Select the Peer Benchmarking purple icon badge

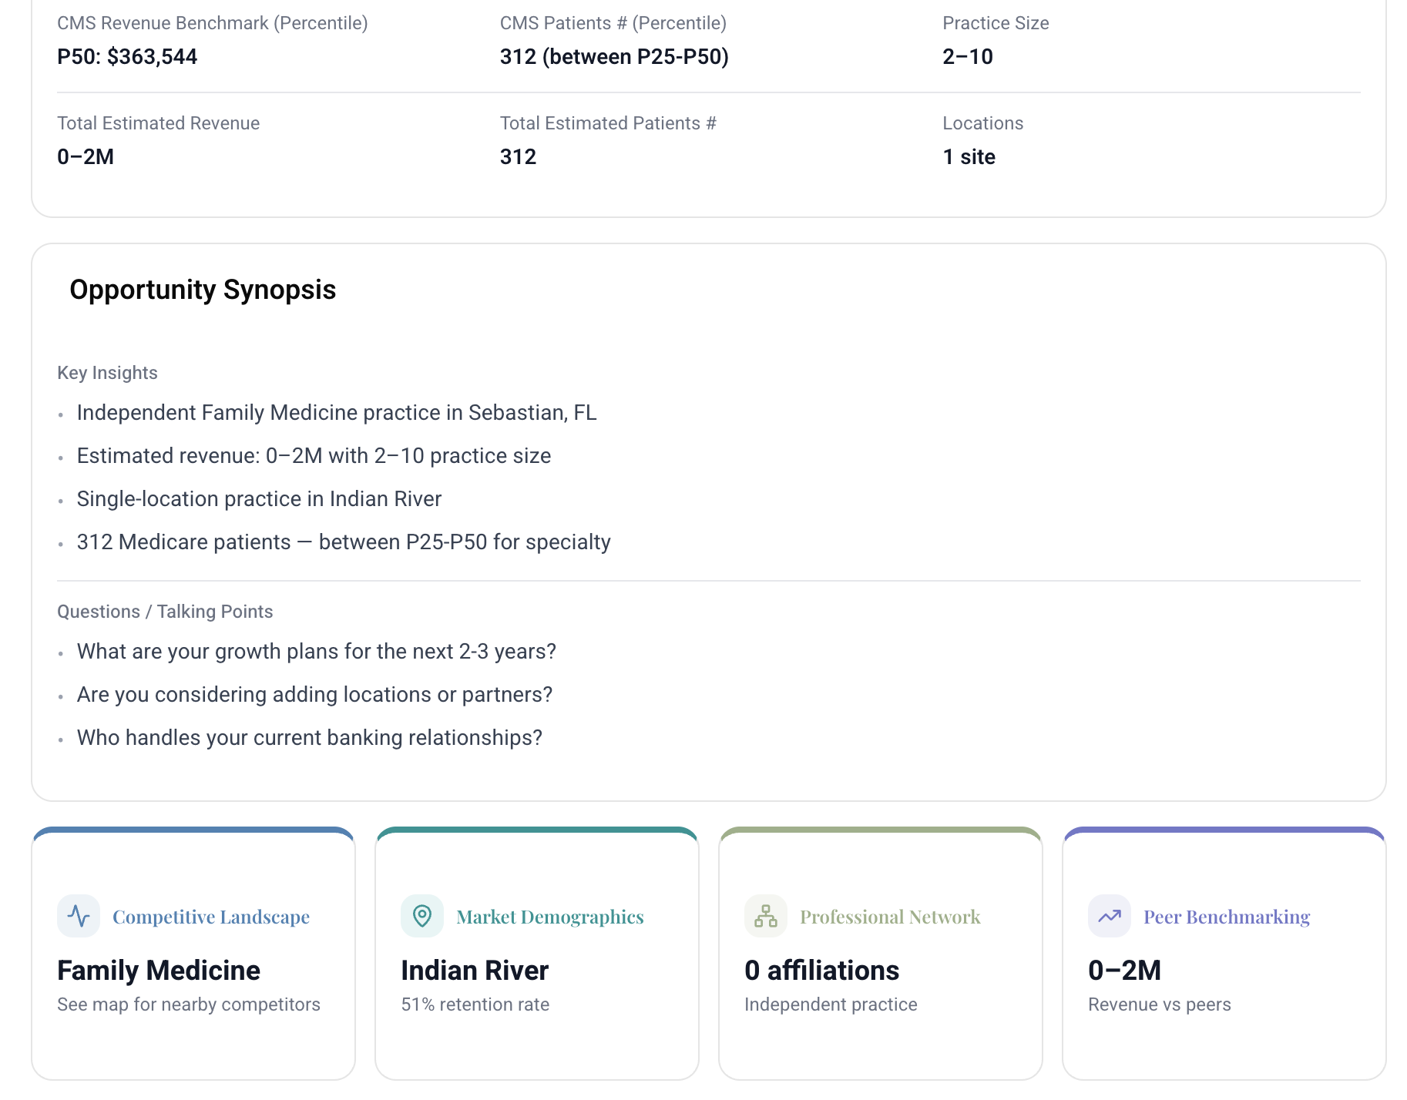[1110, 916]
